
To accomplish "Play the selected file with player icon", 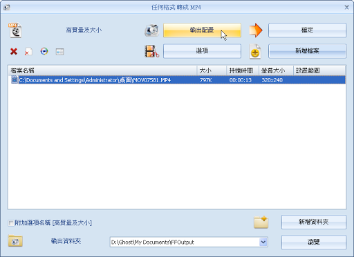I will 44,51.
